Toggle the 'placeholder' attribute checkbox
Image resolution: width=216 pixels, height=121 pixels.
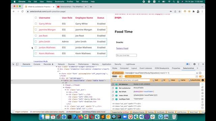coord(190,80)
